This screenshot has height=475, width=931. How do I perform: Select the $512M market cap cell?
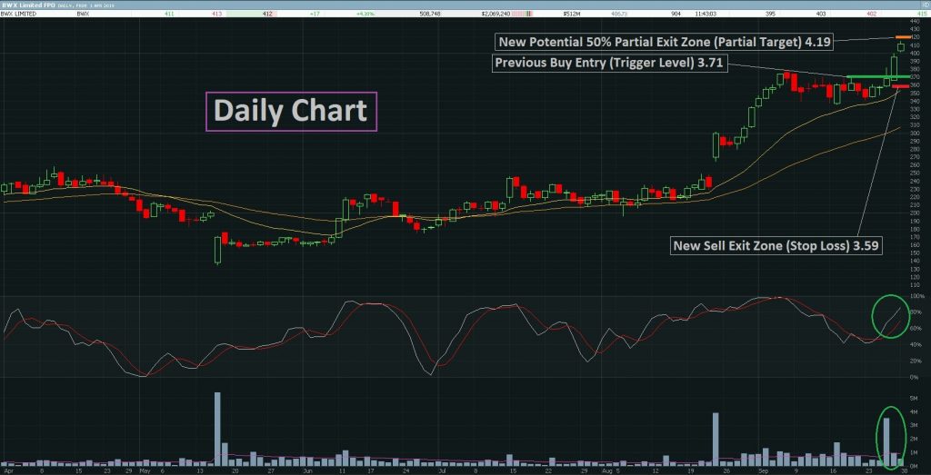coord(573,13)
